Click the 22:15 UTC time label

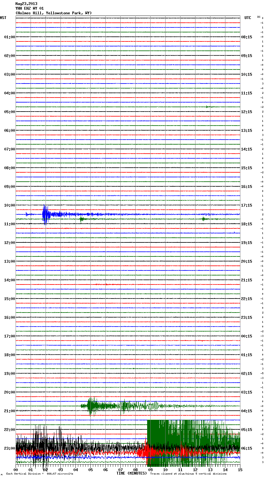point(247,299)
